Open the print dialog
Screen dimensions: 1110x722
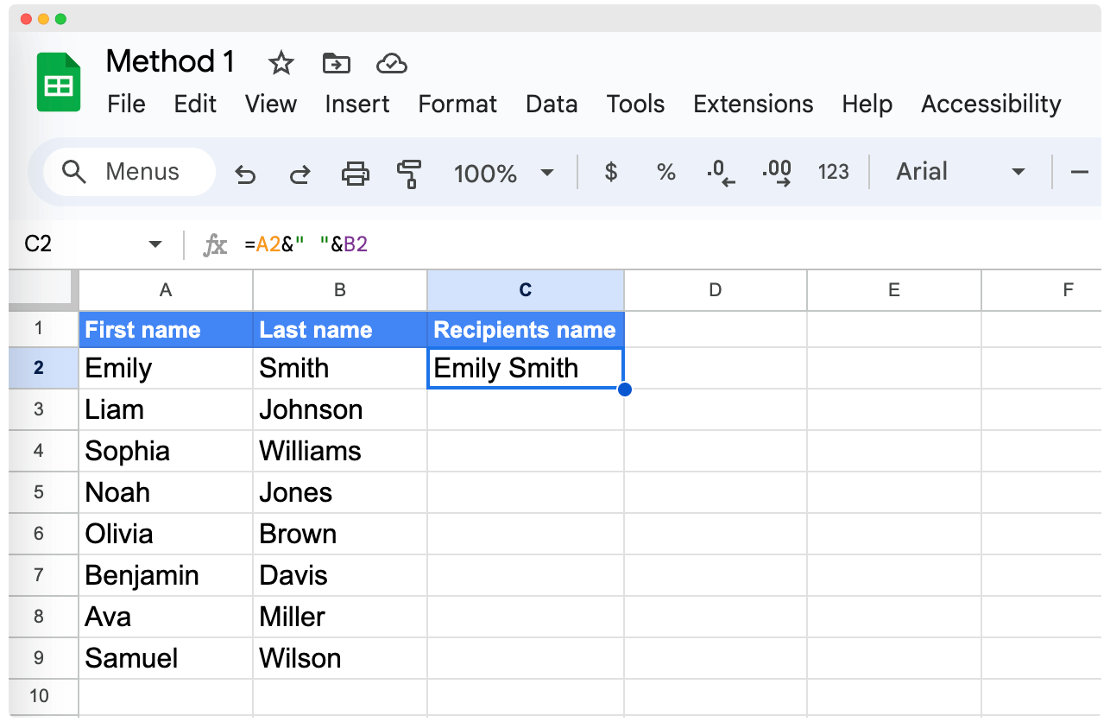pos(356,172)
